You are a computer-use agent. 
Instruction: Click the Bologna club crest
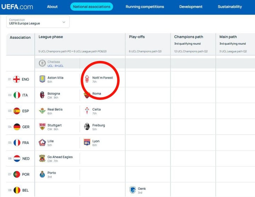pos(42,95)
